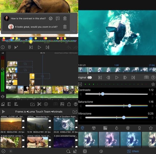Open the track list view icon
The width and height of the screenshot is (156, 154).
coord(9,104)
